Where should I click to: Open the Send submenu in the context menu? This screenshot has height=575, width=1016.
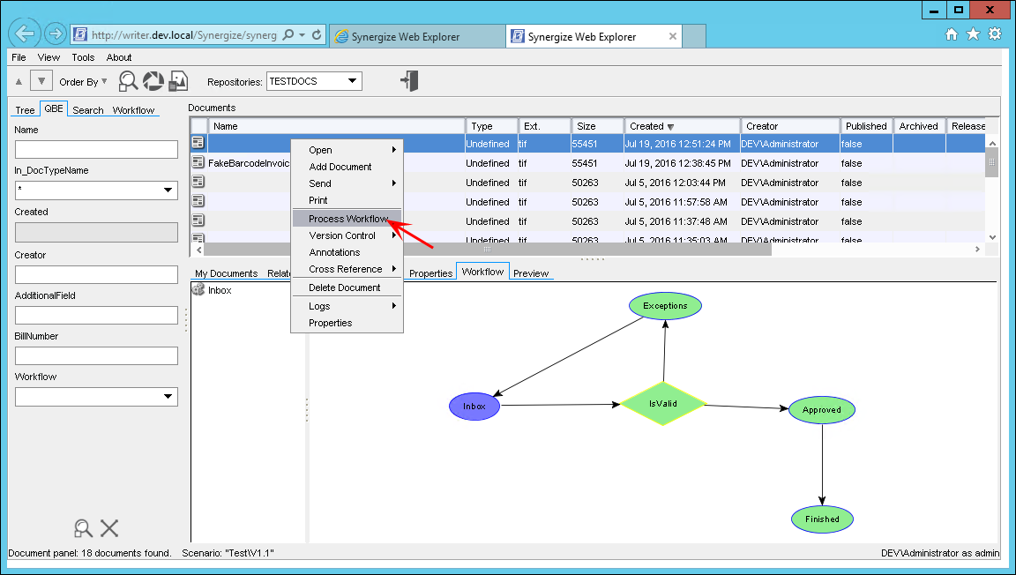pyautogui.click(x=347, y=183)
